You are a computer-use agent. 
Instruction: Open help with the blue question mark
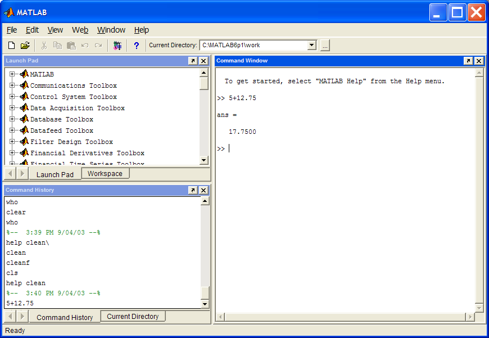click(x=136, y=46)
